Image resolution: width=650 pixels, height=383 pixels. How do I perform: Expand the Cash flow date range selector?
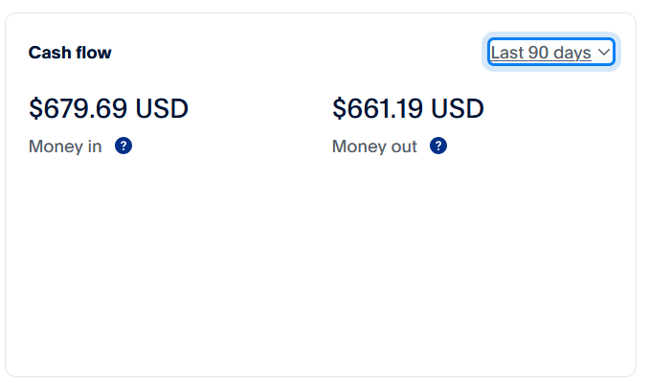550,53
